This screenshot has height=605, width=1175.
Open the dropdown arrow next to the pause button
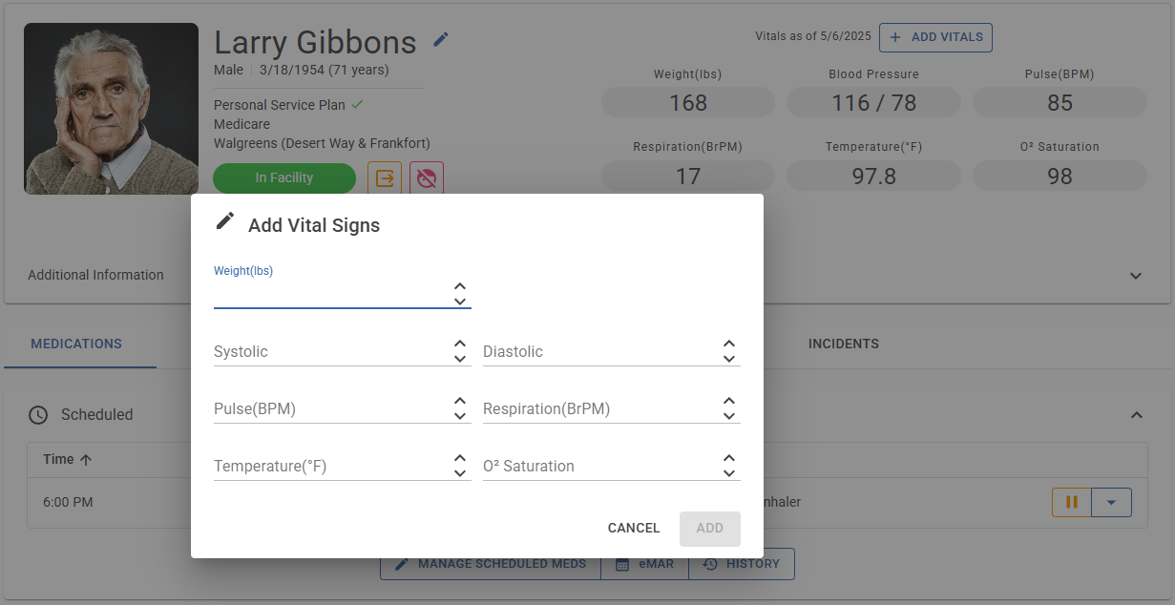tap(1111, 502)
